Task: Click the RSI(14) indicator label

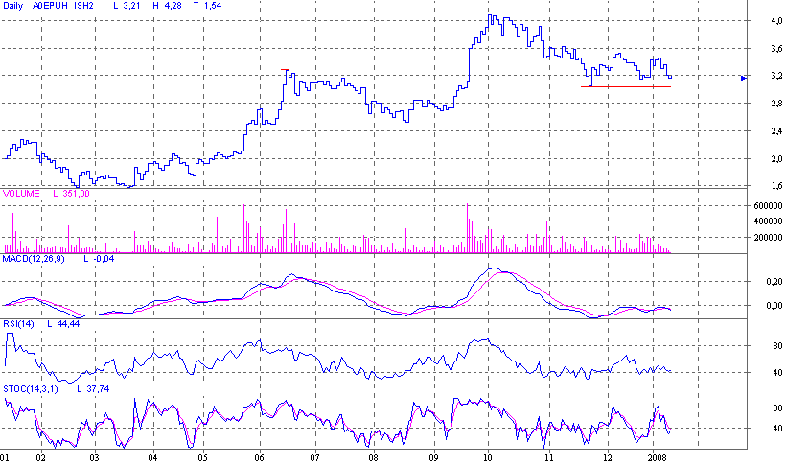Action: coord(18,324)
